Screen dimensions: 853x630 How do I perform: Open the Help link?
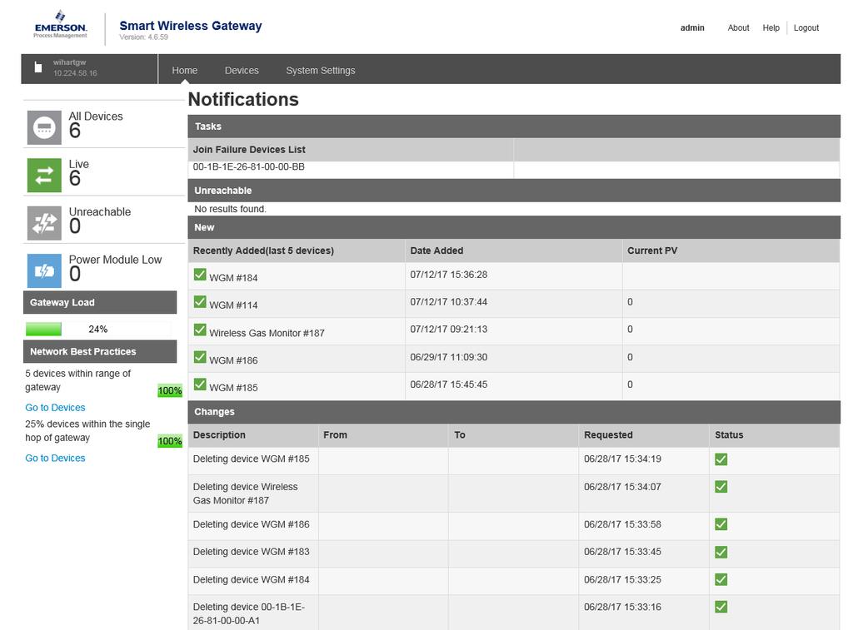771,27
